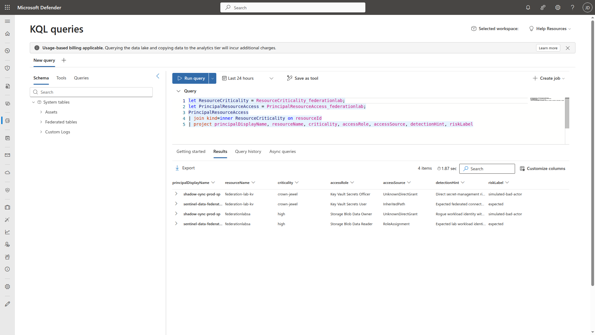The width and height of the screenshot is (595, 335).
Task: Open the Getting started tab
Action: (191, 152)
